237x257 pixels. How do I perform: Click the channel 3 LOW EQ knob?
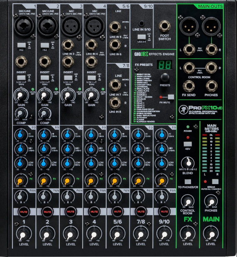coord(67,163)
